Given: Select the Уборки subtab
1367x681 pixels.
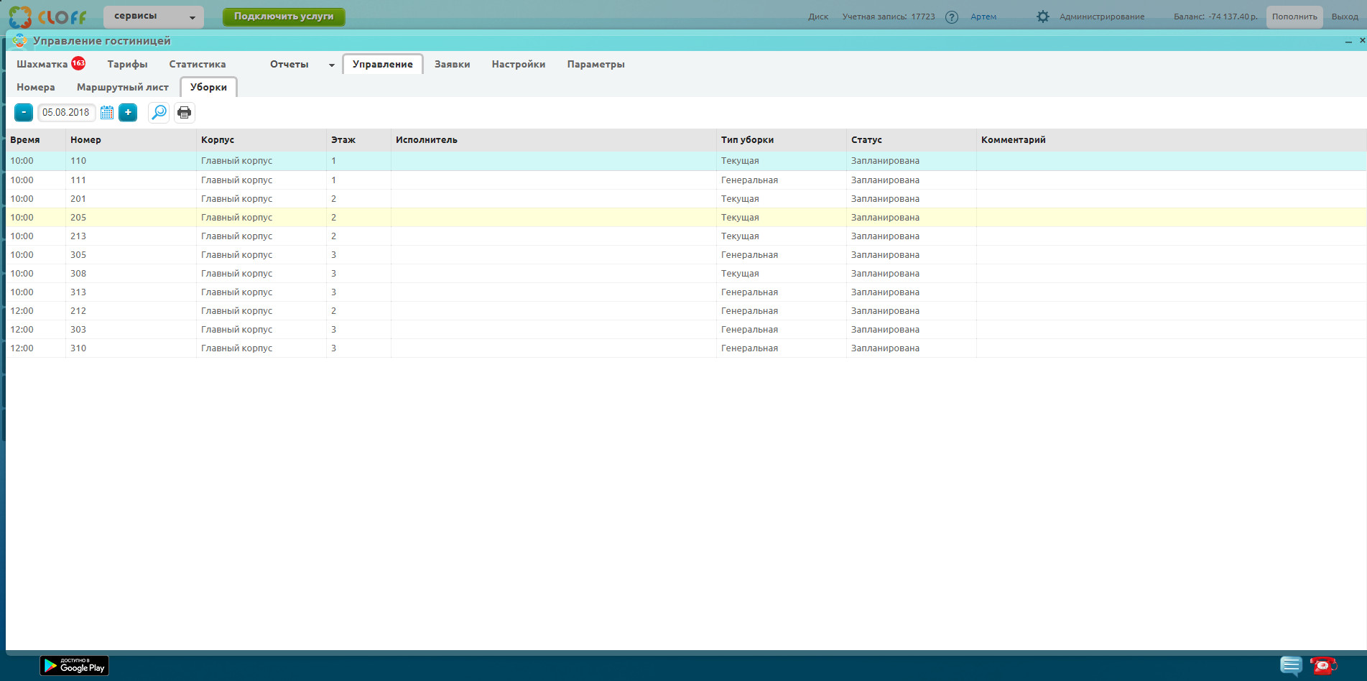Looking at the screenshot, I should (x=208, y=87).
